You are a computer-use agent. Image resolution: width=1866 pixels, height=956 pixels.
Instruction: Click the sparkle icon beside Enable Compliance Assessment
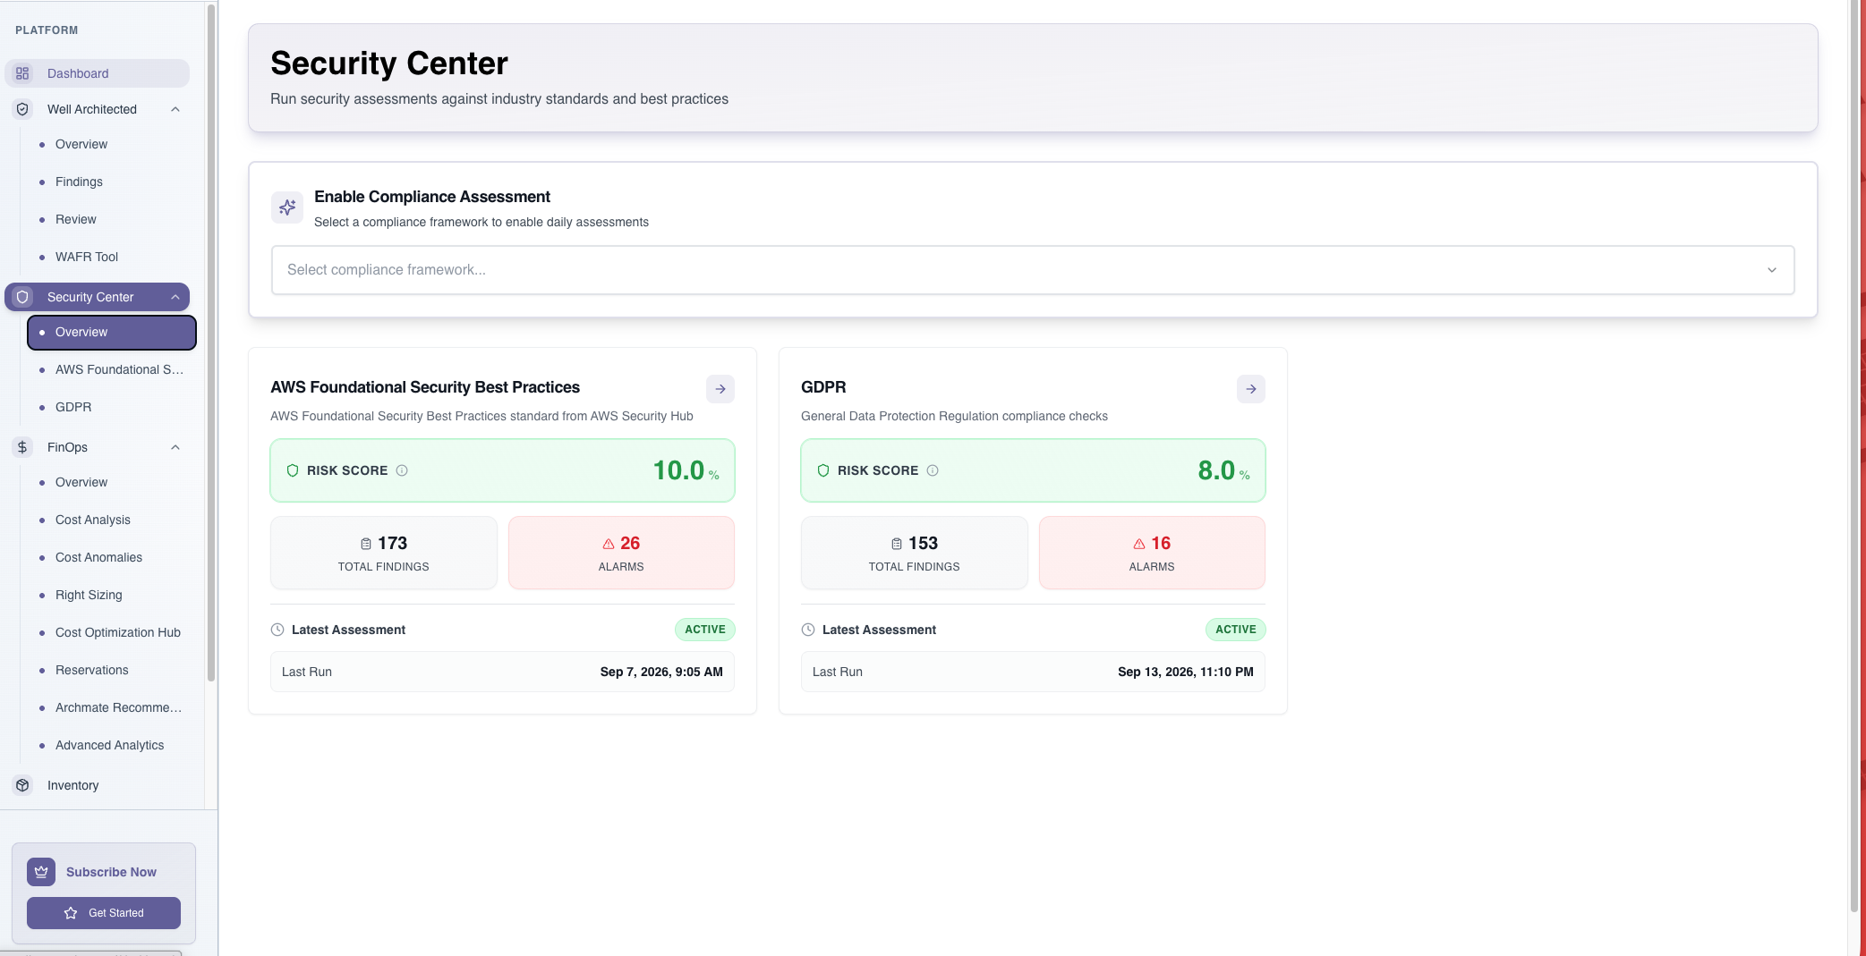point(287,207)
